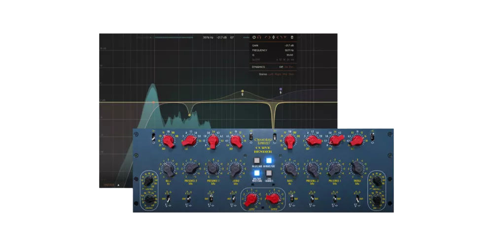
Task: Open the Vintage mode menu in EQ window
Action: (111, 185)
